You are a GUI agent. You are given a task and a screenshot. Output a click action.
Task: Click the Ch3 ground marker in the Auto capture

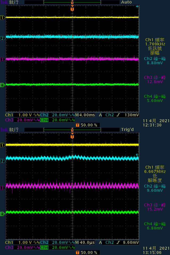tap(2, 59)
